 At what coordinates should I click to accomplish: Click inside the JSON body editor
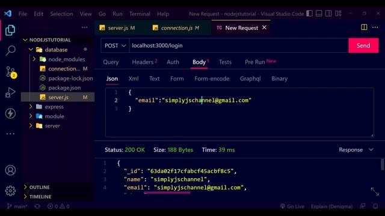pos(239,112)
